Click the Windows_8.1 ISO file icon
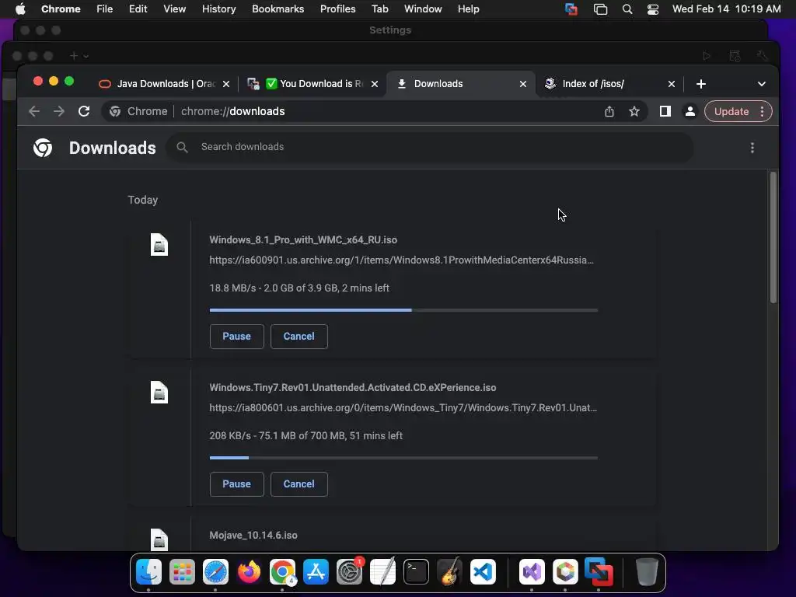Image resolution: width=796 pixels, height=597 pixels. [159, 245]
